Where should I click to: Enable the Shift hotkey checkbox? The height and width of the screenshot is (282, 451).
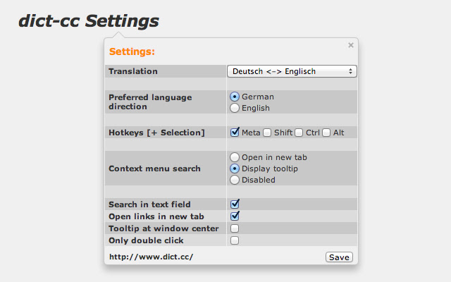click(267, 133)
